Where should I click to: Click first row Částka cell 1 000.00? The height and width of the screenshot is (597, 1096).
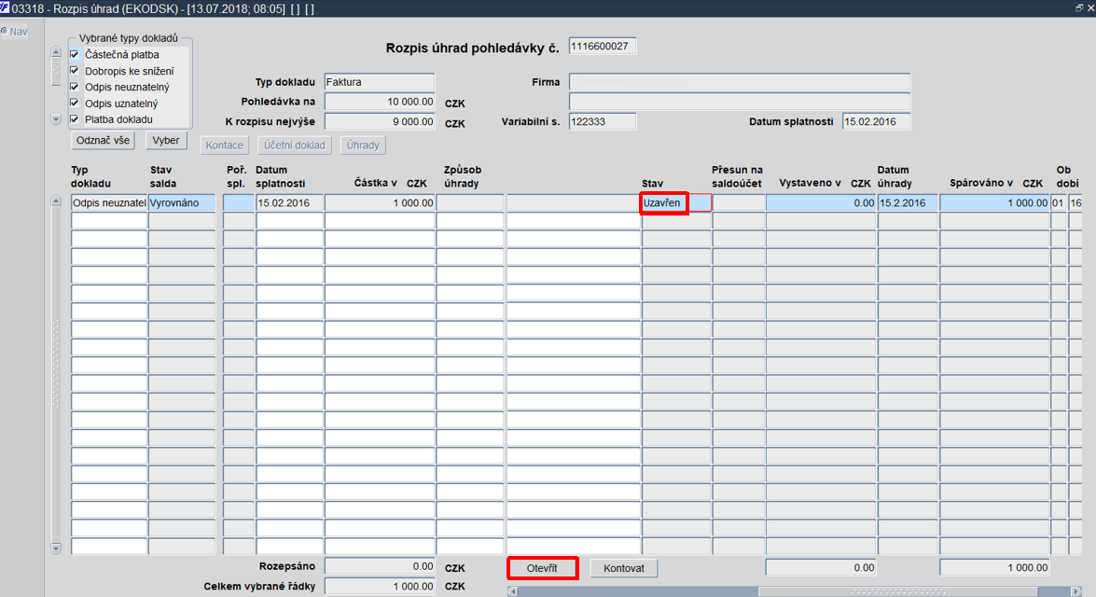[x=380, y=202]
